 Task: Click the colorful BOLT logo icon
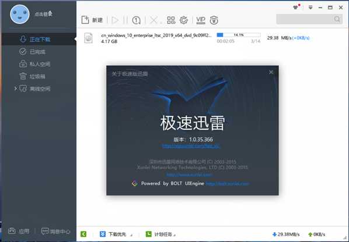tap(134, 183)
